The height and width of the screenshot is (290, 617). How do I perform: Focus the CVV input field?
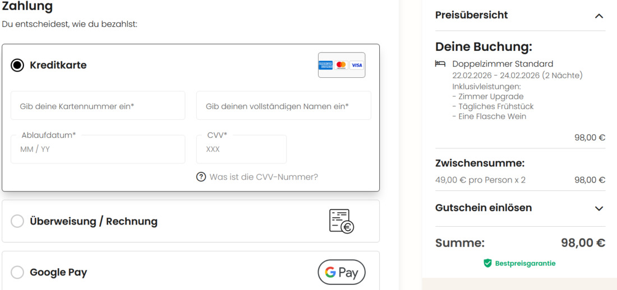pos(241,149)
